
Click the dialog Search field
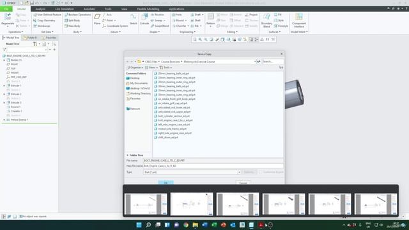tap(272, 61)
